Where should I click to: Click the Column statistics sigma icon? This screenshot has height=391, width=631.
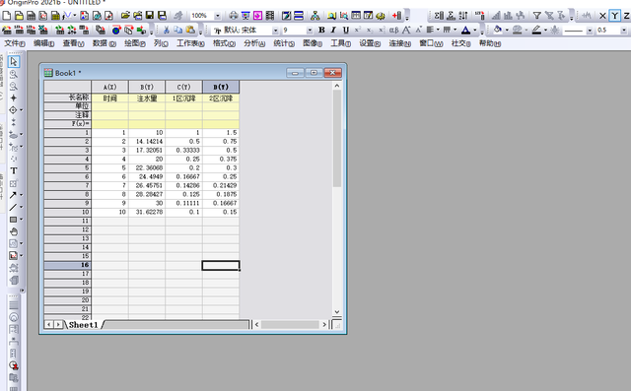(x=439, y=16)
